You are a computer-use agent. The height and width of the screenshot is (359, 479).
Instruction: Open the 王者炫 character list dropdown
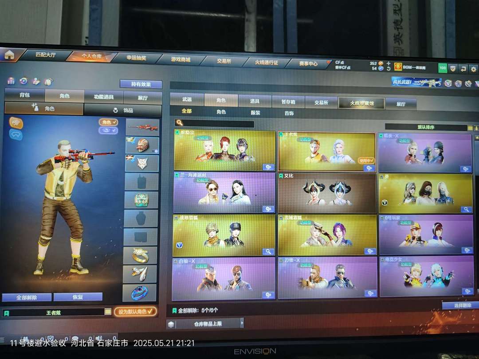click(x=108, y=312)
